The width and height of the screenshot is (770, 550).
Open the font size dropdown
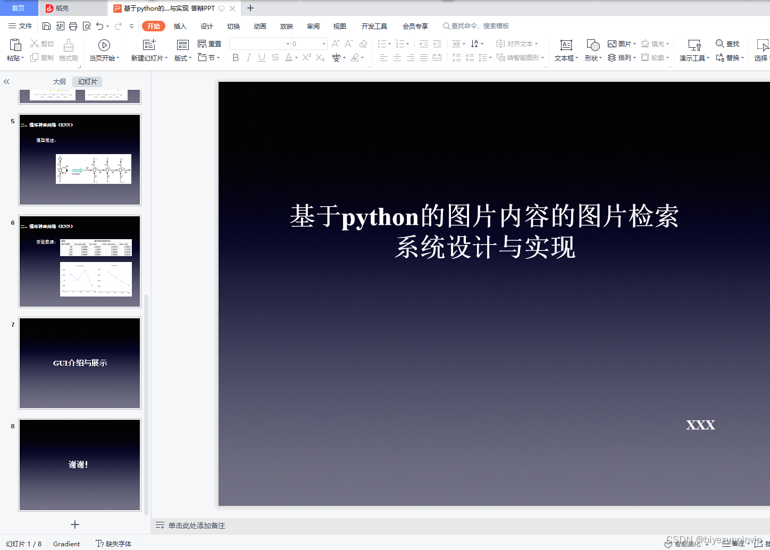pos(324,44)
